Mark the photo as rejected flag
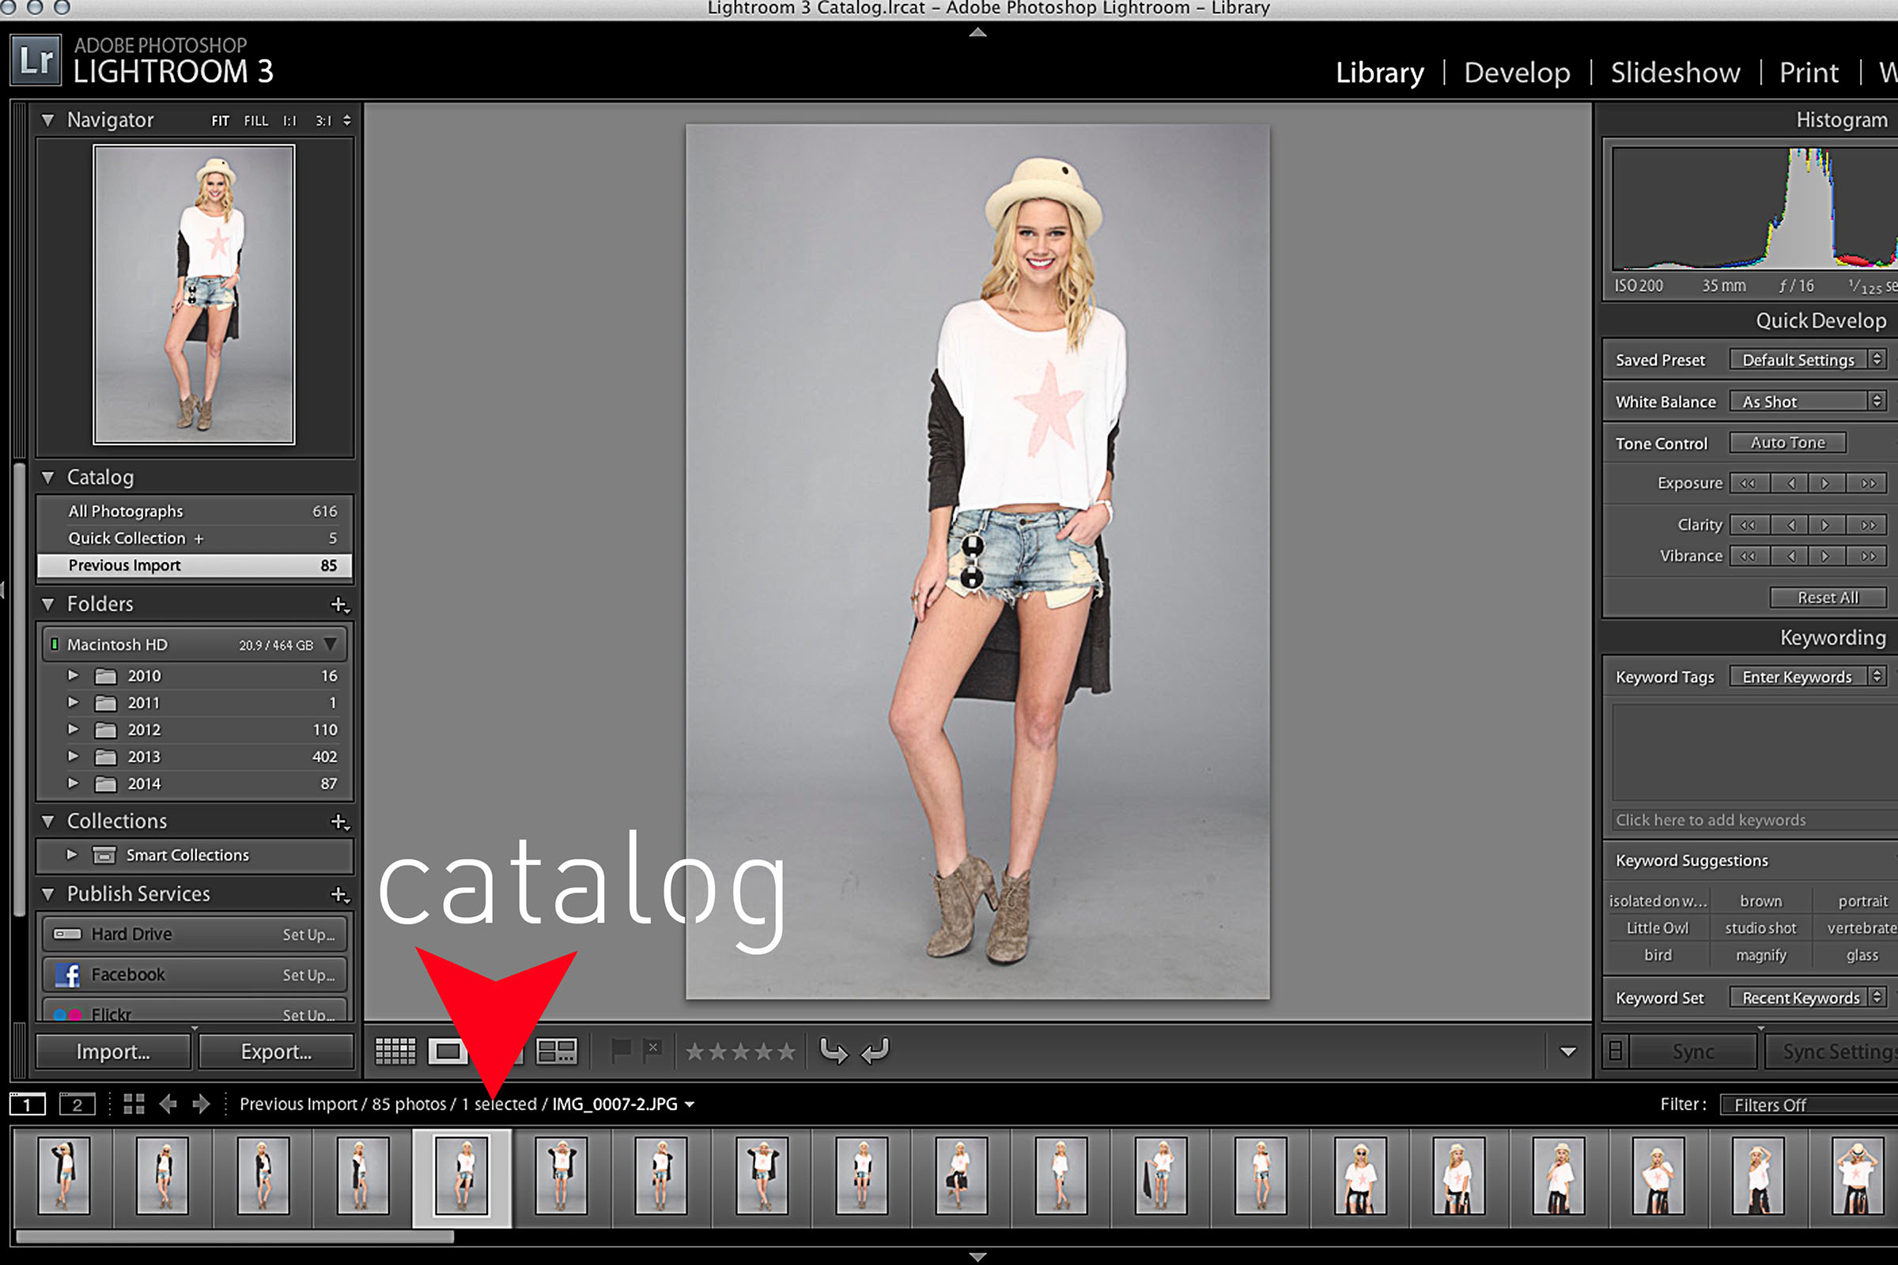Viewport: 1898px width, 1265px height. 652,1051
